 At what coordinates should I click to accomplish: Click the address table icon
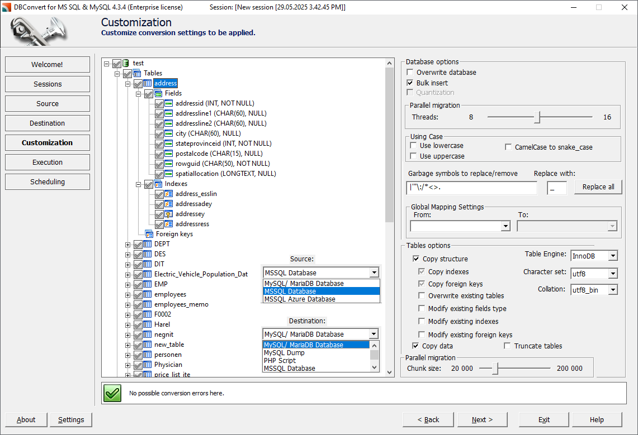(x=147, y=83)
